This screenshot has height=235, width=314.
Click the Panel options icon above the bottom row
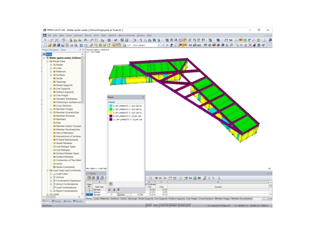click(x=110, y=184)
